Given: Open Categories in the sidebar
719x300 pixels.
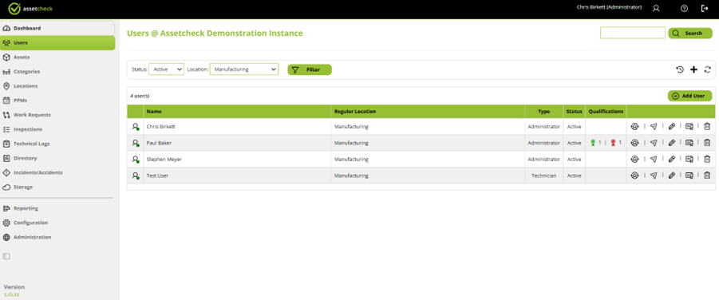Looking at the screenshot, I should click(57, 72).
